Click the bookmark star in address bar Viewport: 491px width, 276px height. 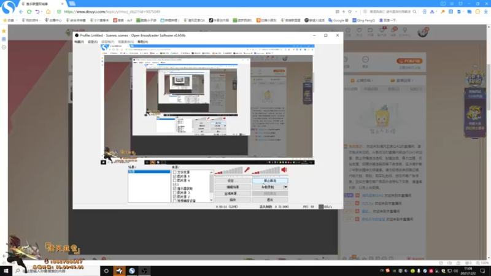click(350, 12)
